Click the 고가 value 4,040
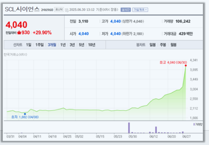Image resolution: width=209 pixels, height=145 pixels. (x=115, y=21)
